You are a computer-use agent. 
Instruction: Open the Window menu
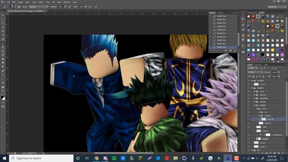pyautogui.click(x=67, y=2)
